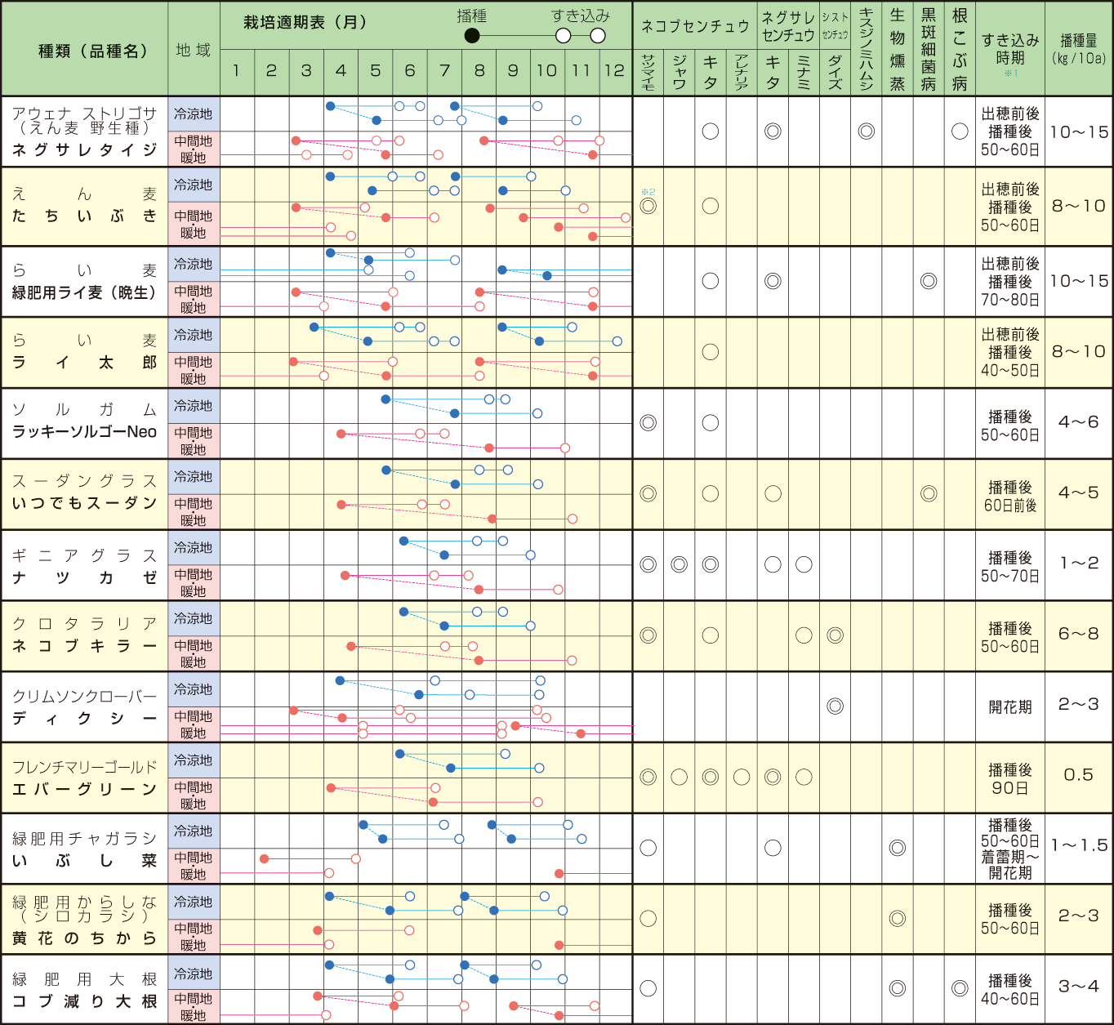1114x1025 pixels.
Task: Select 緑肥用ライ麦 row's 黒斑細菌病 double-circle mark
Action: click(x=929, y=281)
